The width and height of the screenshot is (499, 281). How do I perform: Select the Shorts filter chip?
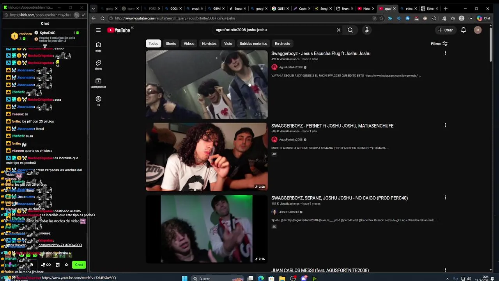[171, 44]
